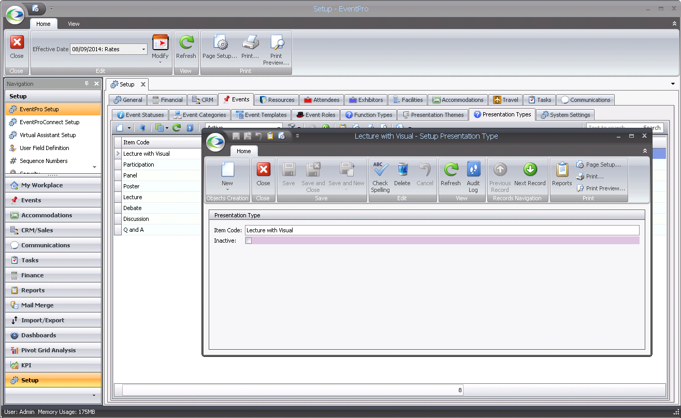The image size is (681, 418).
Task: Open the Presentation Themes sub-tab
Action: tap(432, 115)
